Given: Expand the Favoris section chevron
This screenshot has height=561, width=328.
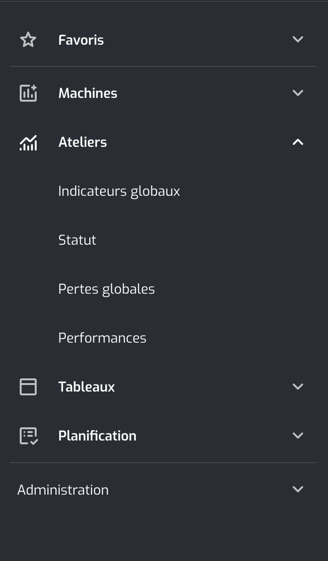Looking at the screenshot, I should click(x=297, y=40).
